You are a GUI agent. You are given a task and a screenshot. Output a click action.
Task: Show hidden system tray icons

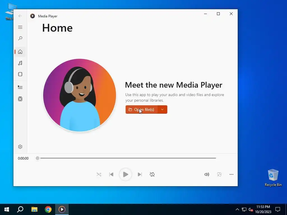237,209
